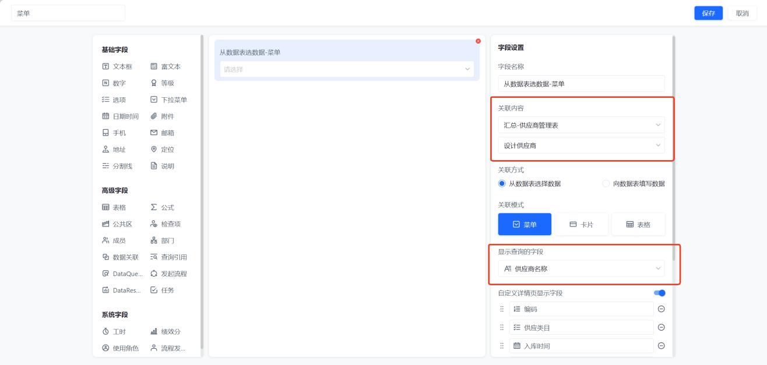Pick the 等级 rating field
The image size is (767, 365).
(x=162, y=83)
